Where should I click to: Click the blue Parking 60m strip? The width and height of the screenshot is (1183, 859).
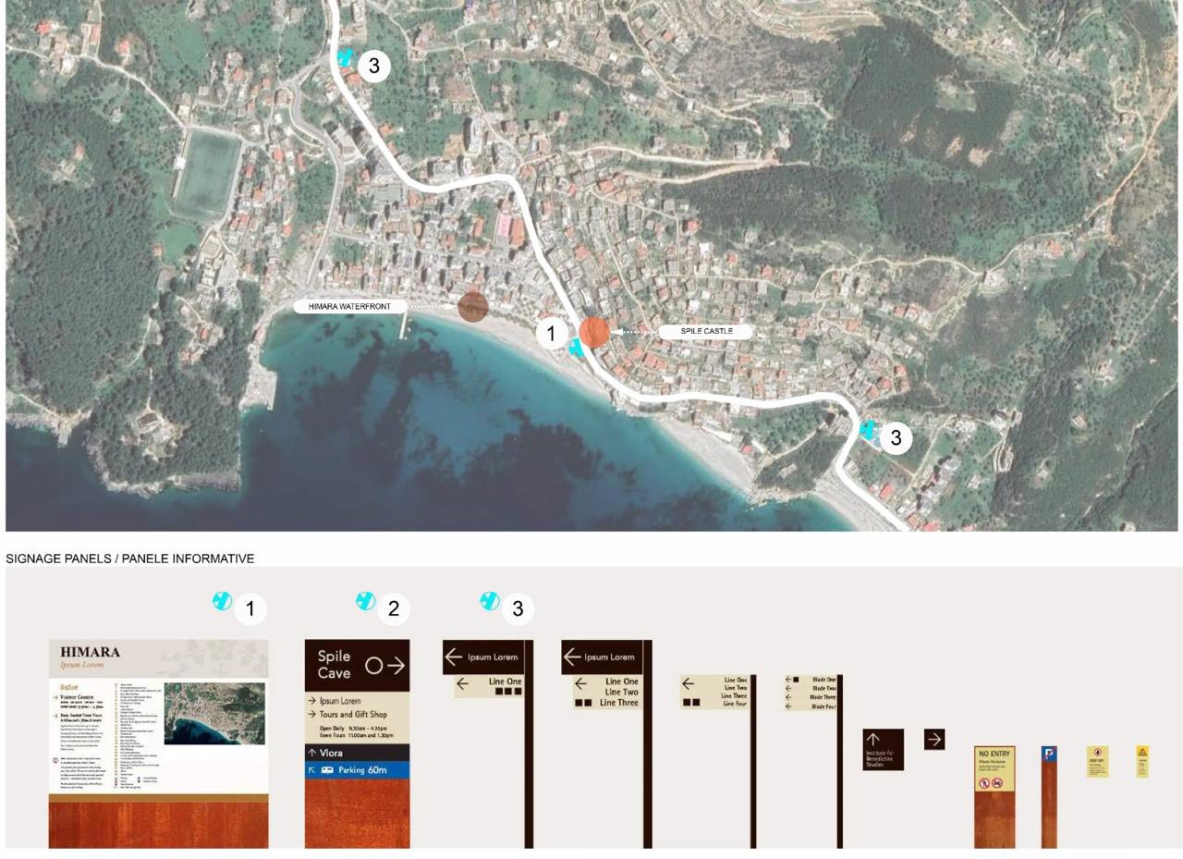click(357, 769)
